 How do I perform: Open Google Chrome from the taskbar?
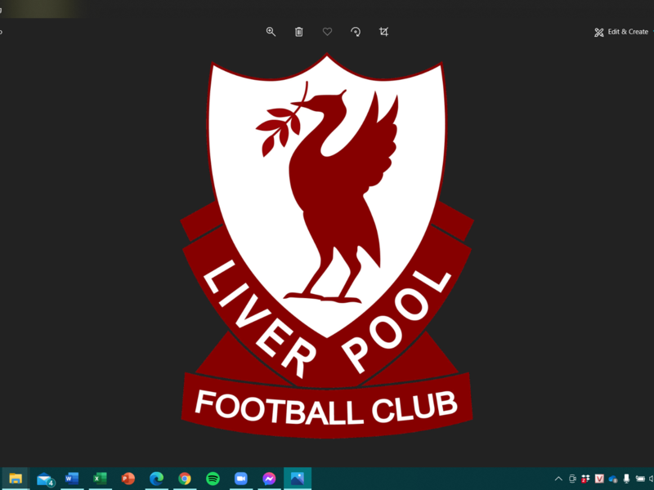coord(185,479)
